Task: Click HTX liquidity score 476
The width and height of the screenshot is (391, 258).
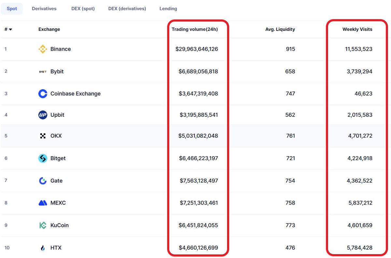Action: (290, 248)
